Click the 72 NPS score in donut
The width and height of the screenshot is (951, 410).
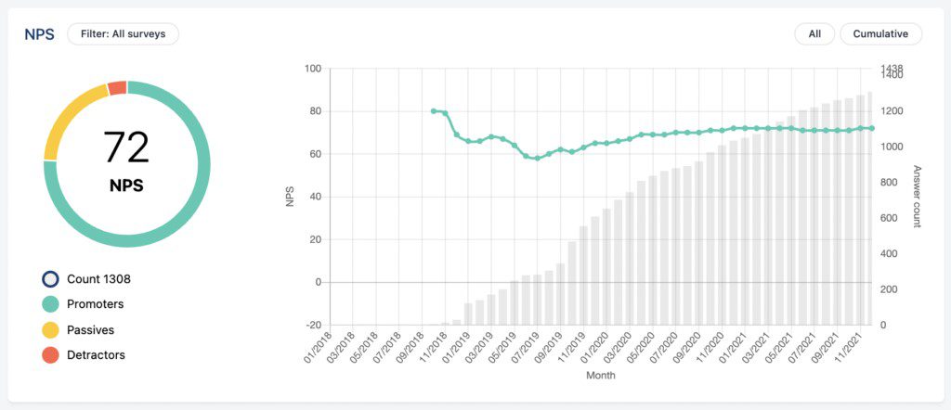[x=126, y=147]
